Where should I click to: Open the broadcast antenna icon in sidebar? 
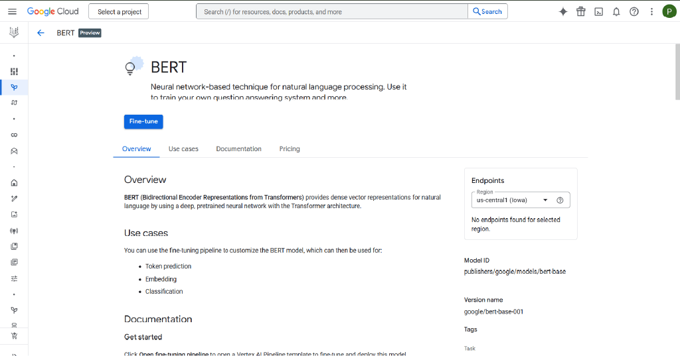(14, 231)
